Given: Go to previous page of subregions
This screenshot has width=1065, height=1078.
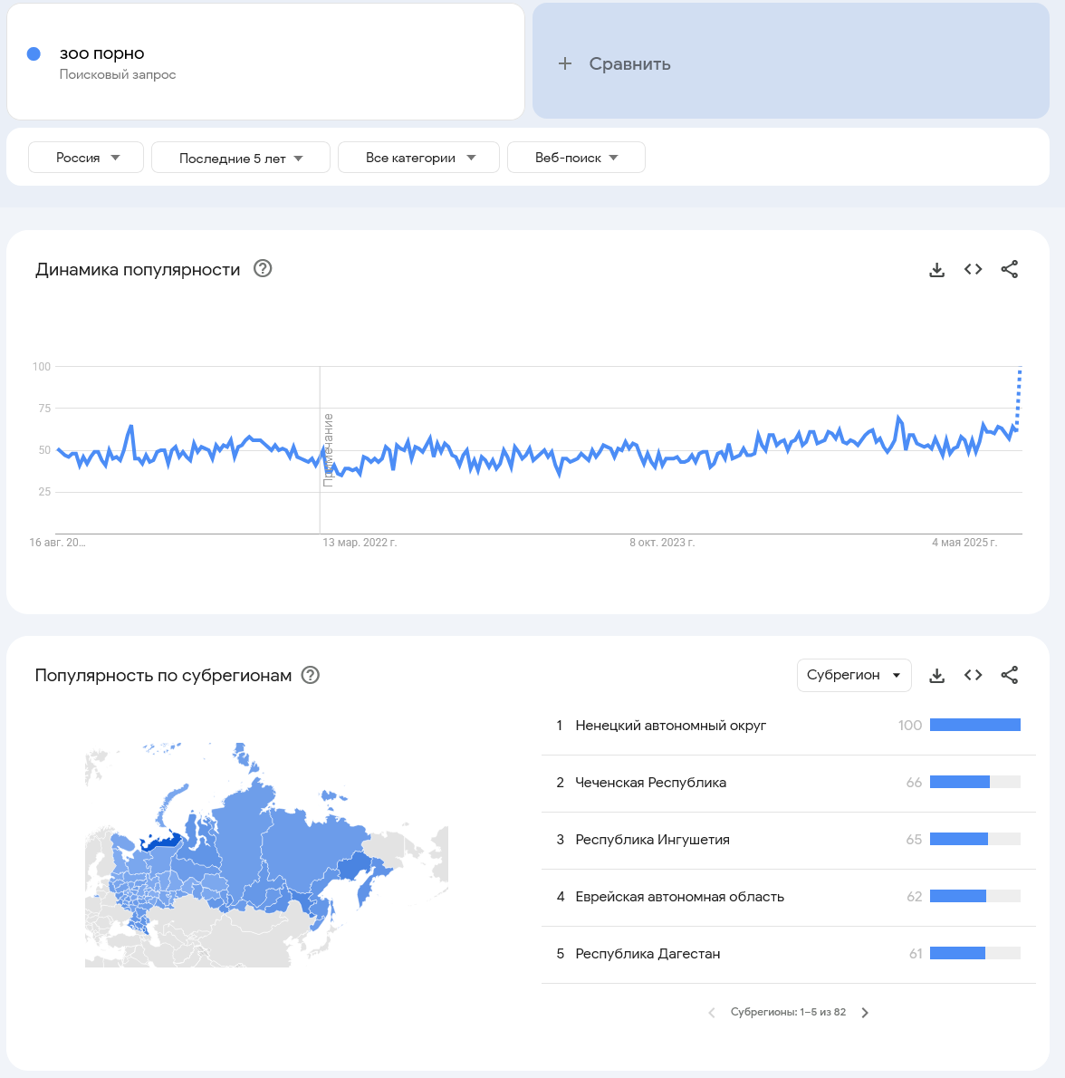Looking at the screenshot, I should 712,1013.
